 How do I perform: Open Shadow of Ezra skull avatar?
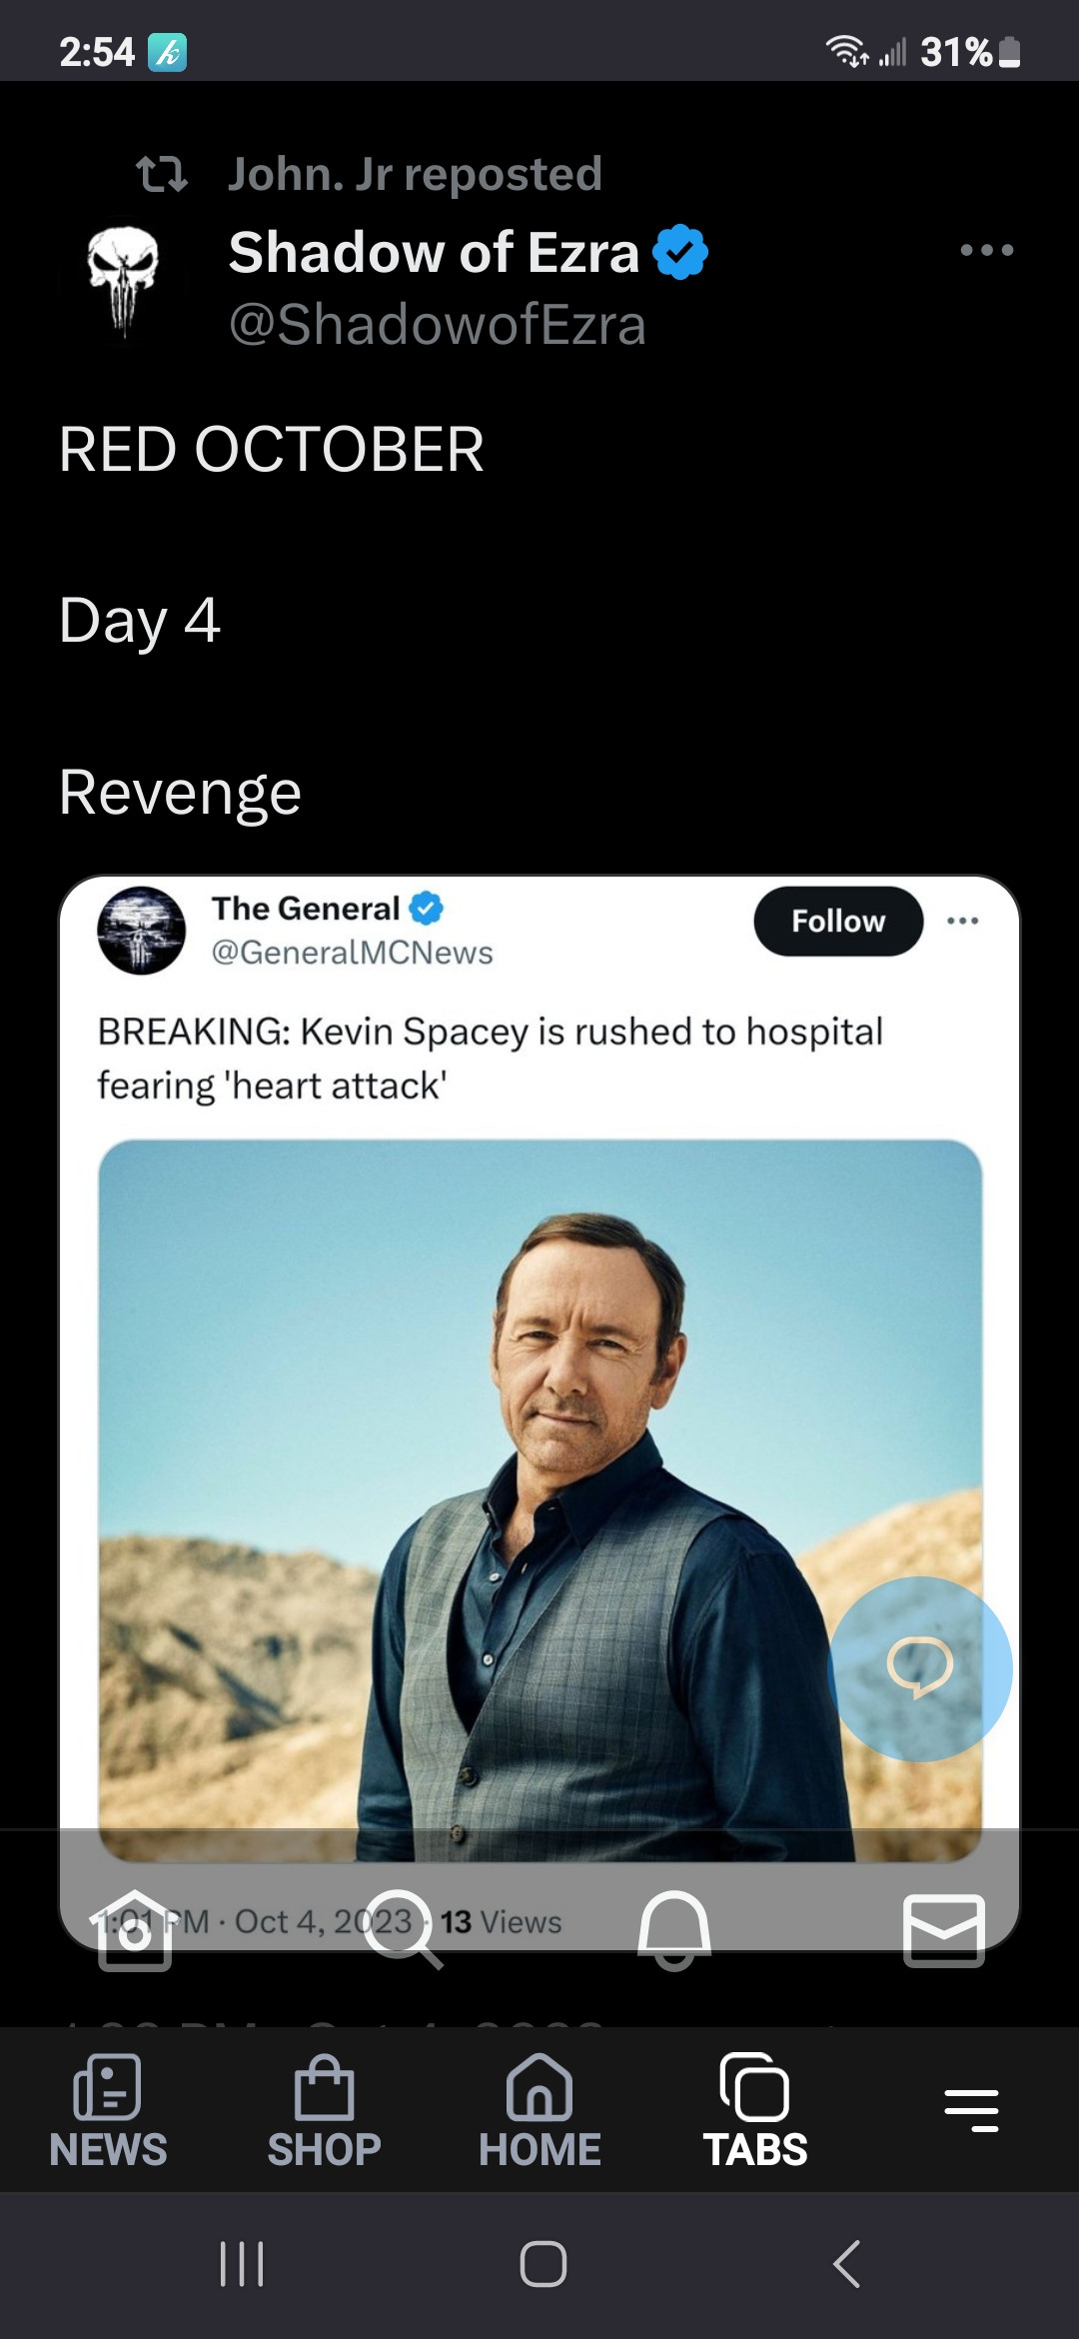click(x=123, y=280)
